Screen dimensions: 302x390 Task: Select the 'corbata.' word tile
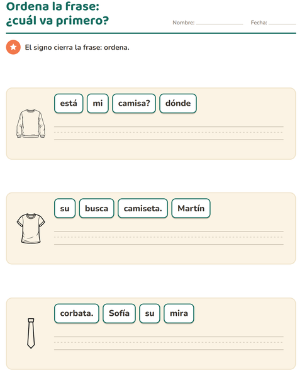[x=77, y=313]
